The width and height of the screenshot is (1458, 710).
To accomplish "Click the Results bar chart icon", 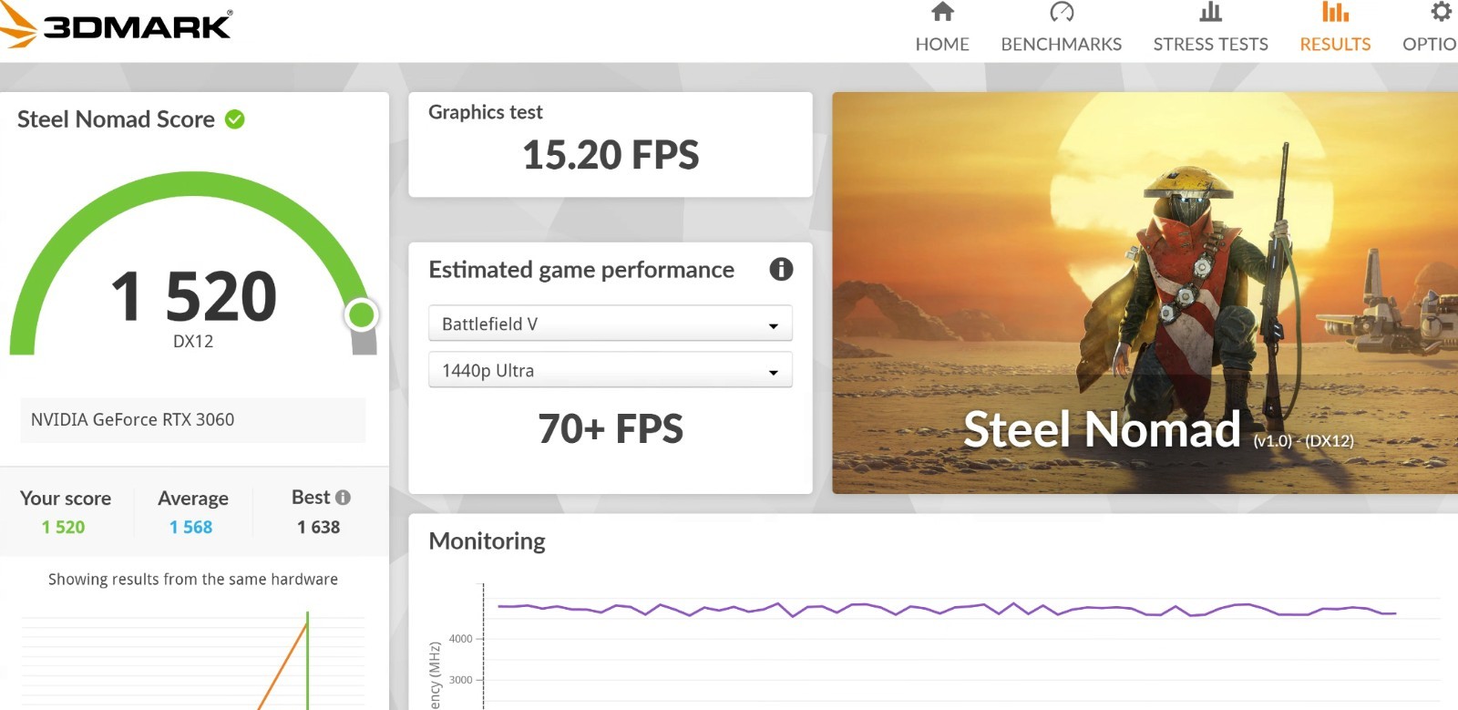I will pos(1335,12).
